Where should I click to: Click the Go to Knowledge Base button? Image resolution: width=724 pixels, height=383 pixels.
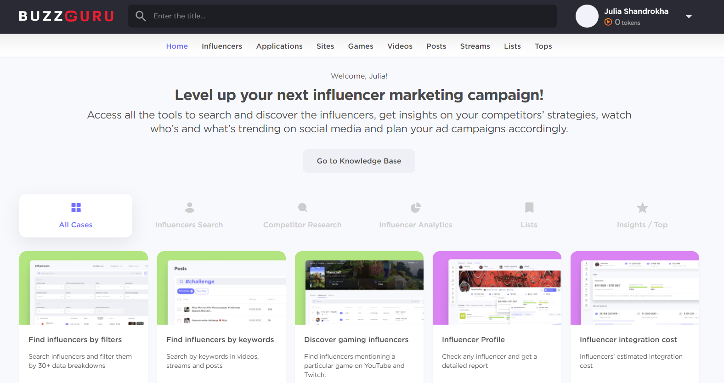tap(359, 161)
